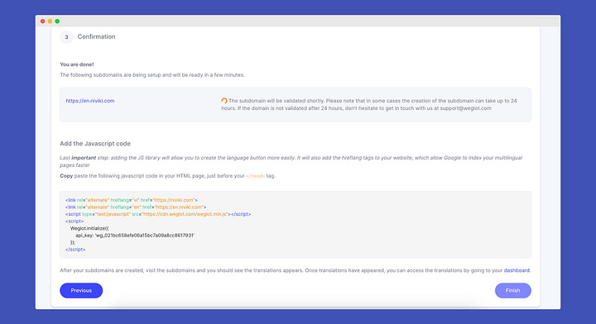The width and height of the screenshot is (596, 324).
Task: Click the </head> tag text in instructions
Action: point(255,176)
